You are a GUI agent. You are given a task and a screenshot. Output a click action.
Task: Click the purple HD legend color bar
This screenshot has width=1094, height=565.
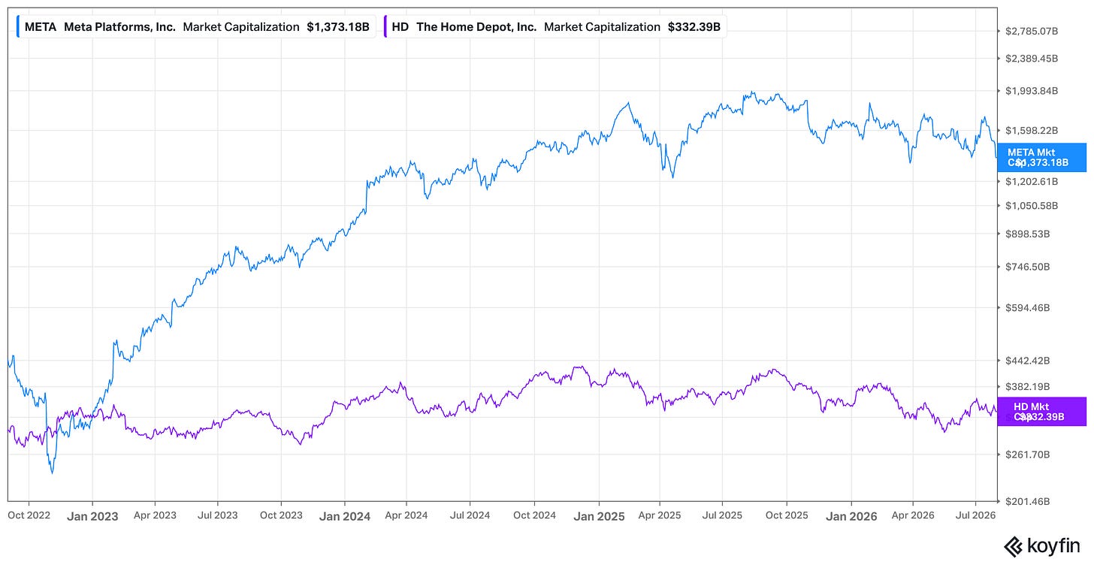point(385,27)
